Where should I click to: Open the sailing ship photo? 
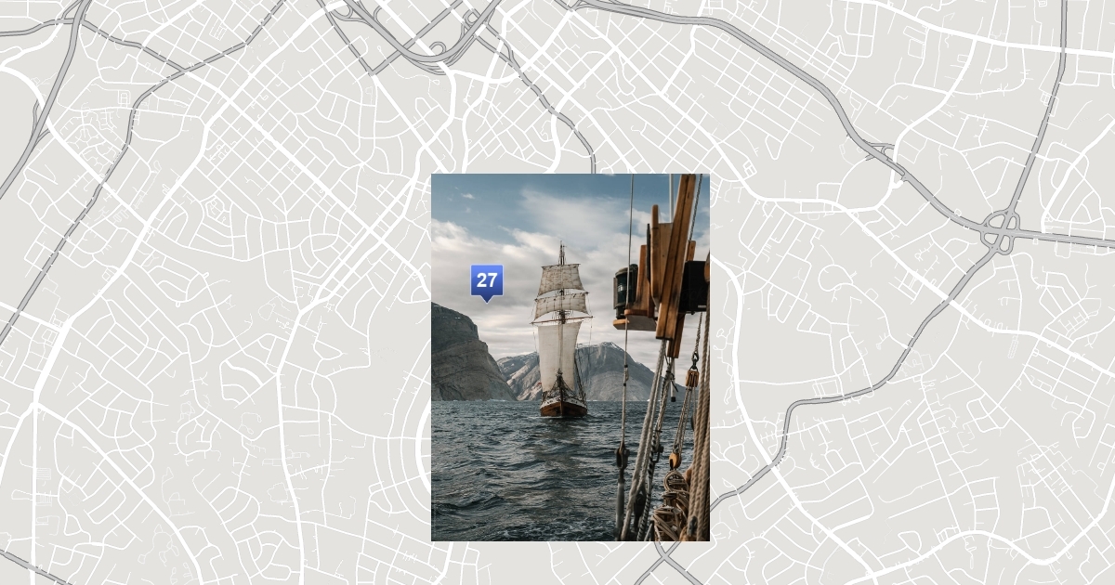pyautogui.click(x=570, y=446)
